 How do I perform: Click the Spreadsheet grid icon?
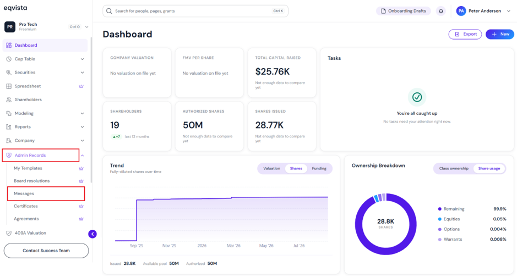pos(9,86)
